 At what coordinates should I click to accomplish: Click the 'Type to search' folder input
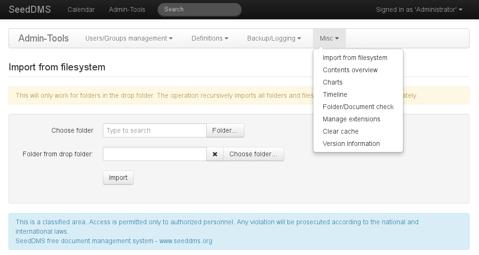pos(154,130)
